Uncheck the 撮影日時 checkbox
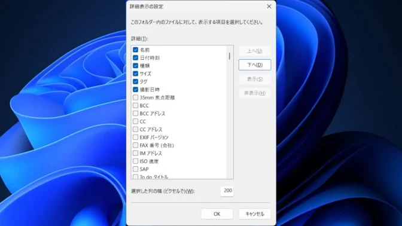The height and width of the screenshot is (226, 402). point(135,90)
